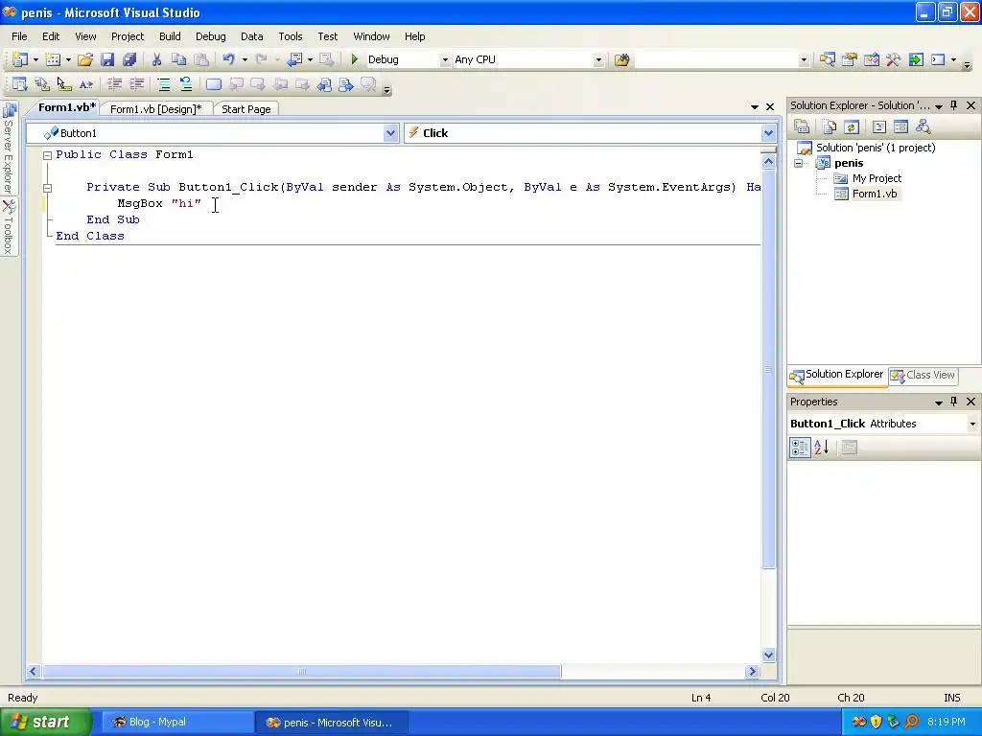The width and height of the screenshot is (982, 736).
Task: Undo the last edit with the Undo arrow
Action: 228,59
